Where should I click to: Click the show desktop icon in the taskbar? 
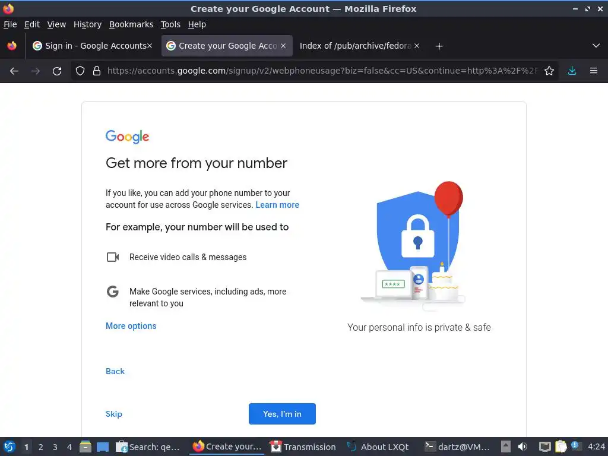(103, 447)
